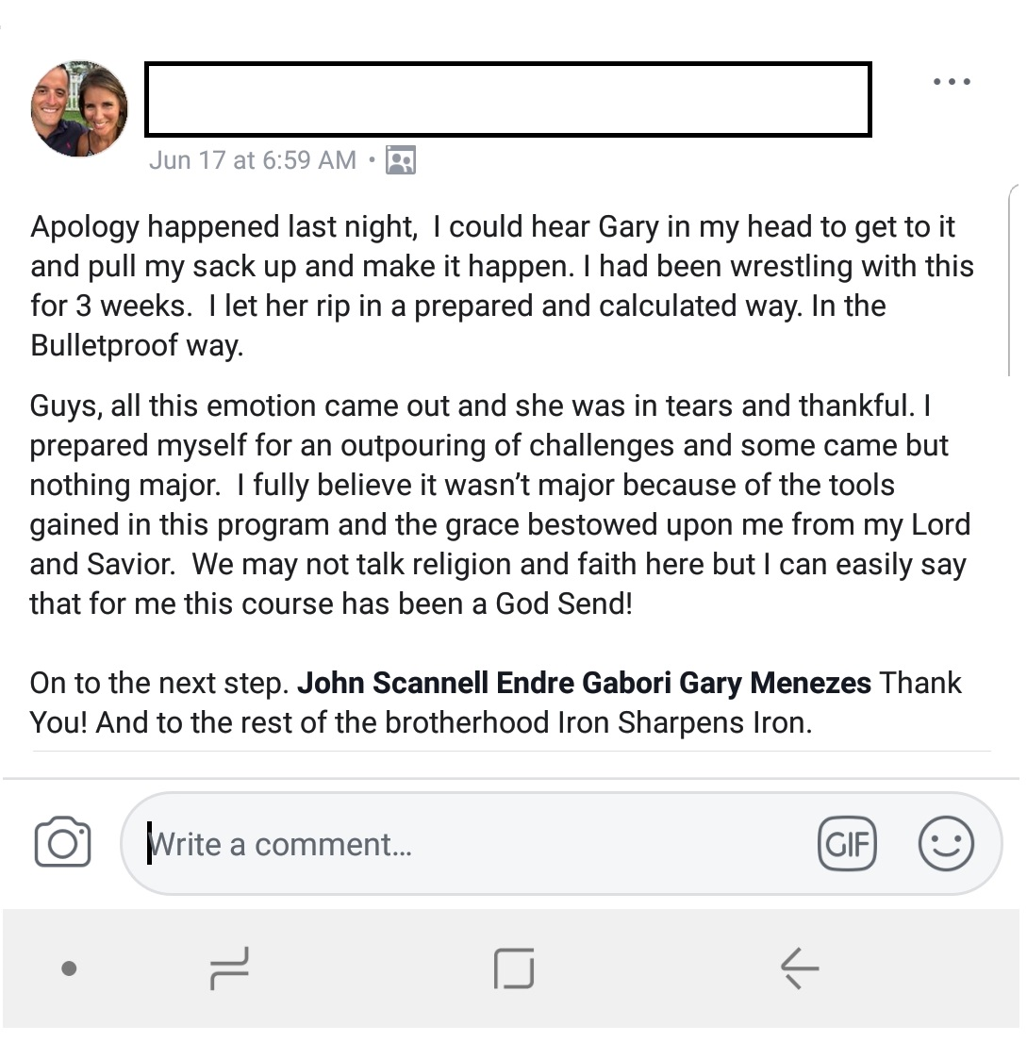Tap the paragraph starting "Apology happened last night"

pos(500,286)
